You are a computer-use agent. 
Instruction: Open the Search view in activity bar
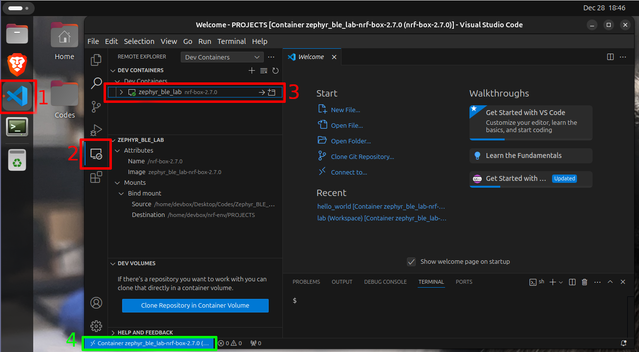coord(96,83)
